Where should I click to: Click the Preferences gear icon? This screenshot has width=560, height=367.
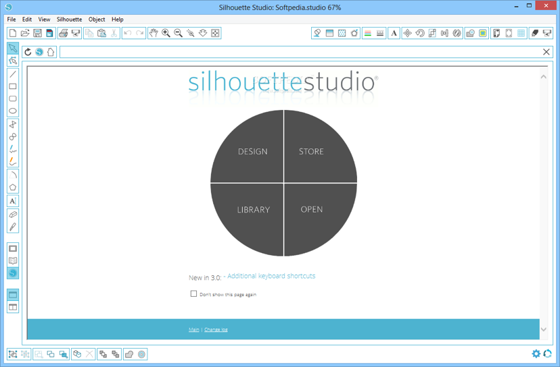click(x=536, y=354)
